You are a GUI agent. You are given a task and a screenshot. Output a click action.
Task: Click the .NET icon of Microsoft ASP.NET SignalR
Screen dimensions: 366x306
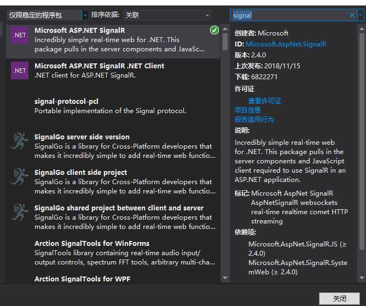pos(20,35)
